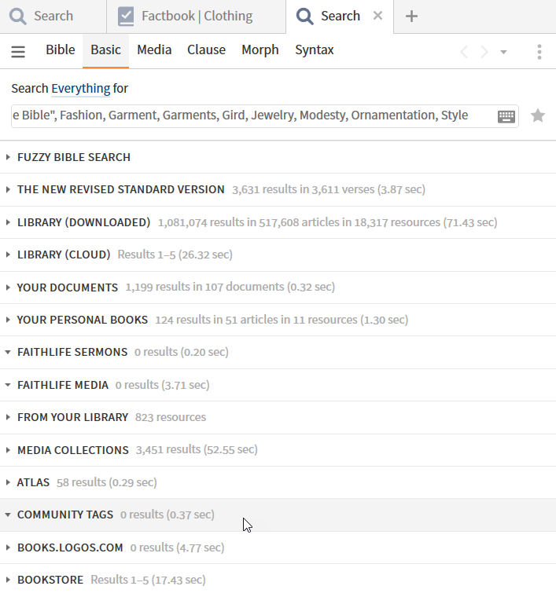
Task: Open the on-screen keyboard icon
Action: click(506, 116)
